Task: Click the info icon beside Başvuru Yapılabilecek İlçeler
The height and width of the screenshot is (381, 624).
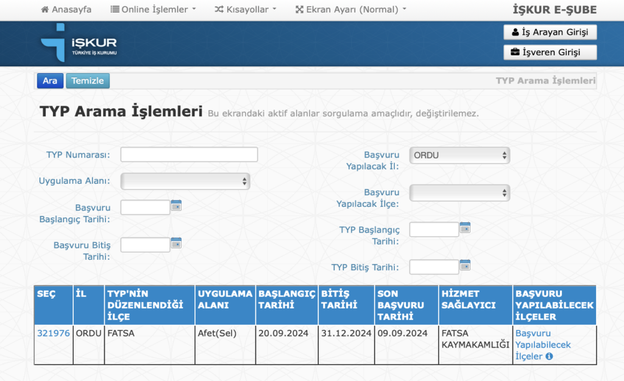Action: tap(549, 357)
